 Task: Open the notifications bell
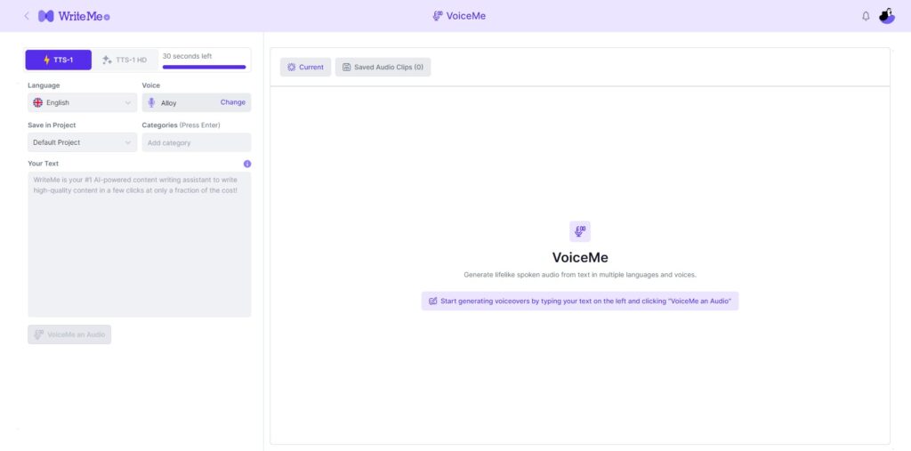pos(866,16)
